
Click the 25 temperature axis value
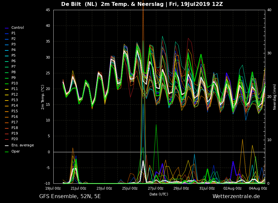(48, 73)
